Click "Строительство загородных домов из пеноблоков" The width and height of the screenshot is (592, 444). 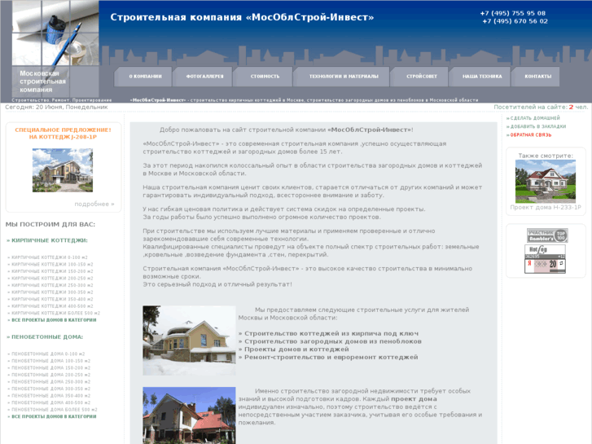click(x=332, y=341)
